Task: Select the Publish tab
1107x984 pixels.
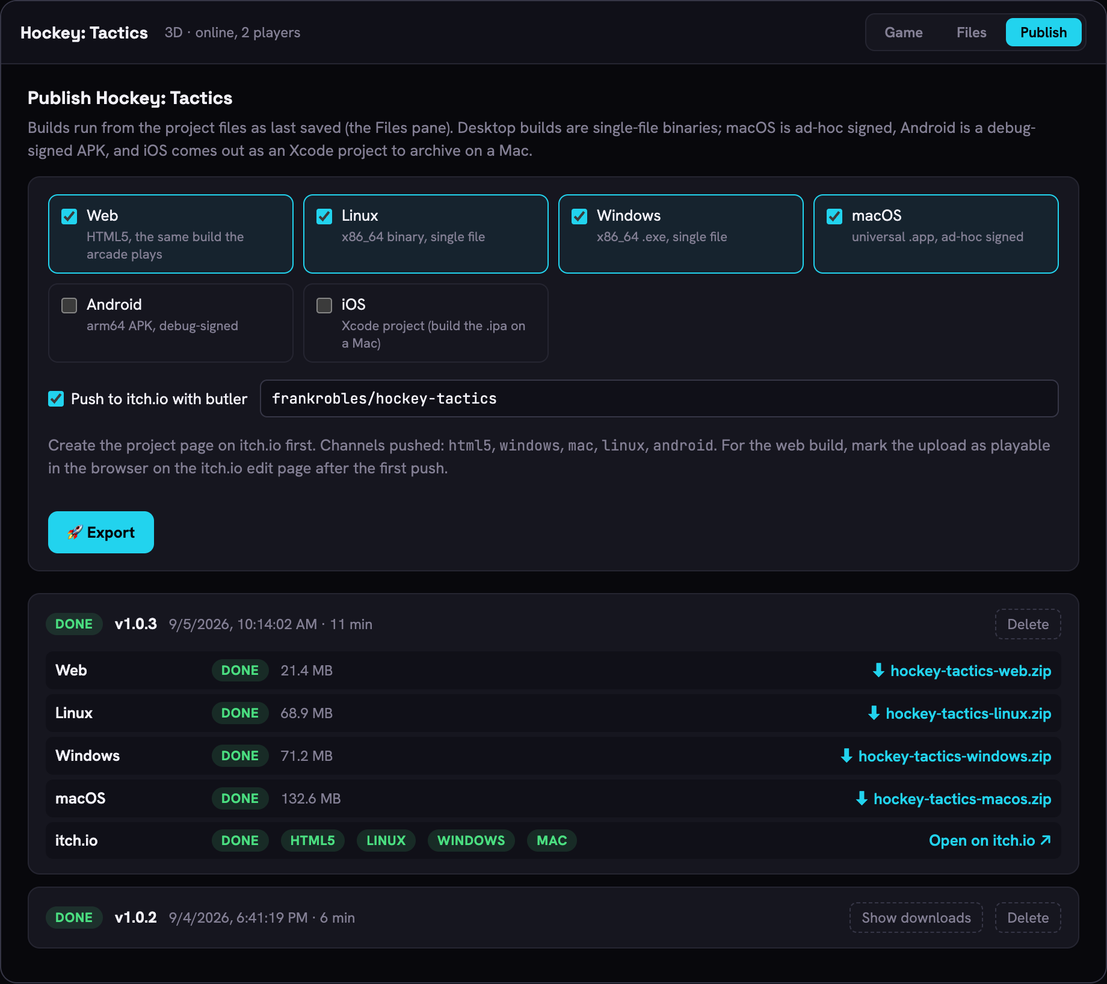Action: pos(1043,32)
